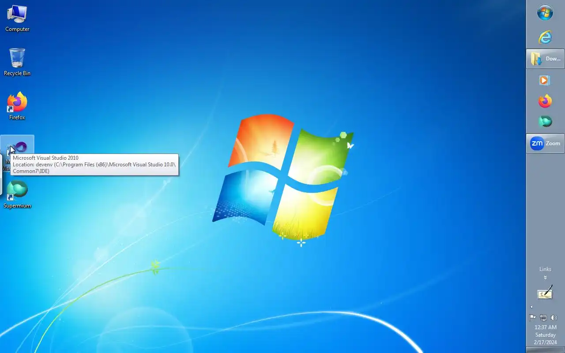Select the Recycle Bin desktop icon
The image size is (565, 353).
point(17,62)
